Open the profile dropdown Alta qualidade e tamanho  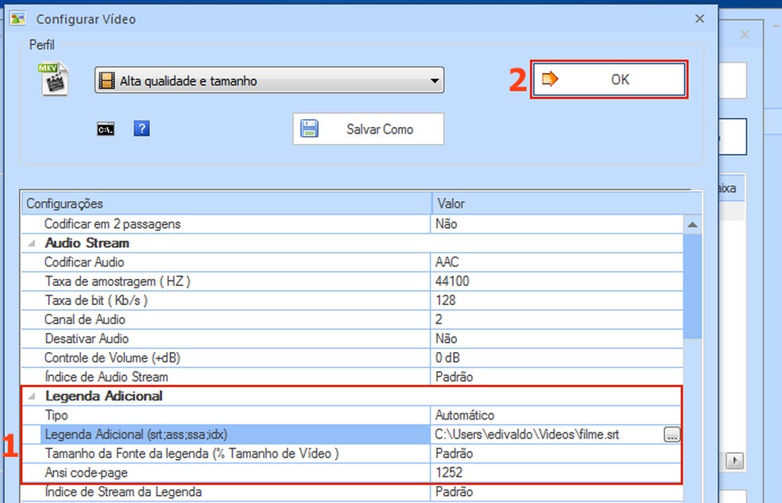tap(269, 80)
